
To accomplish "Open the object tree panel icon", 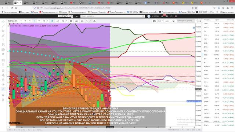I will [x=3, y=89].
